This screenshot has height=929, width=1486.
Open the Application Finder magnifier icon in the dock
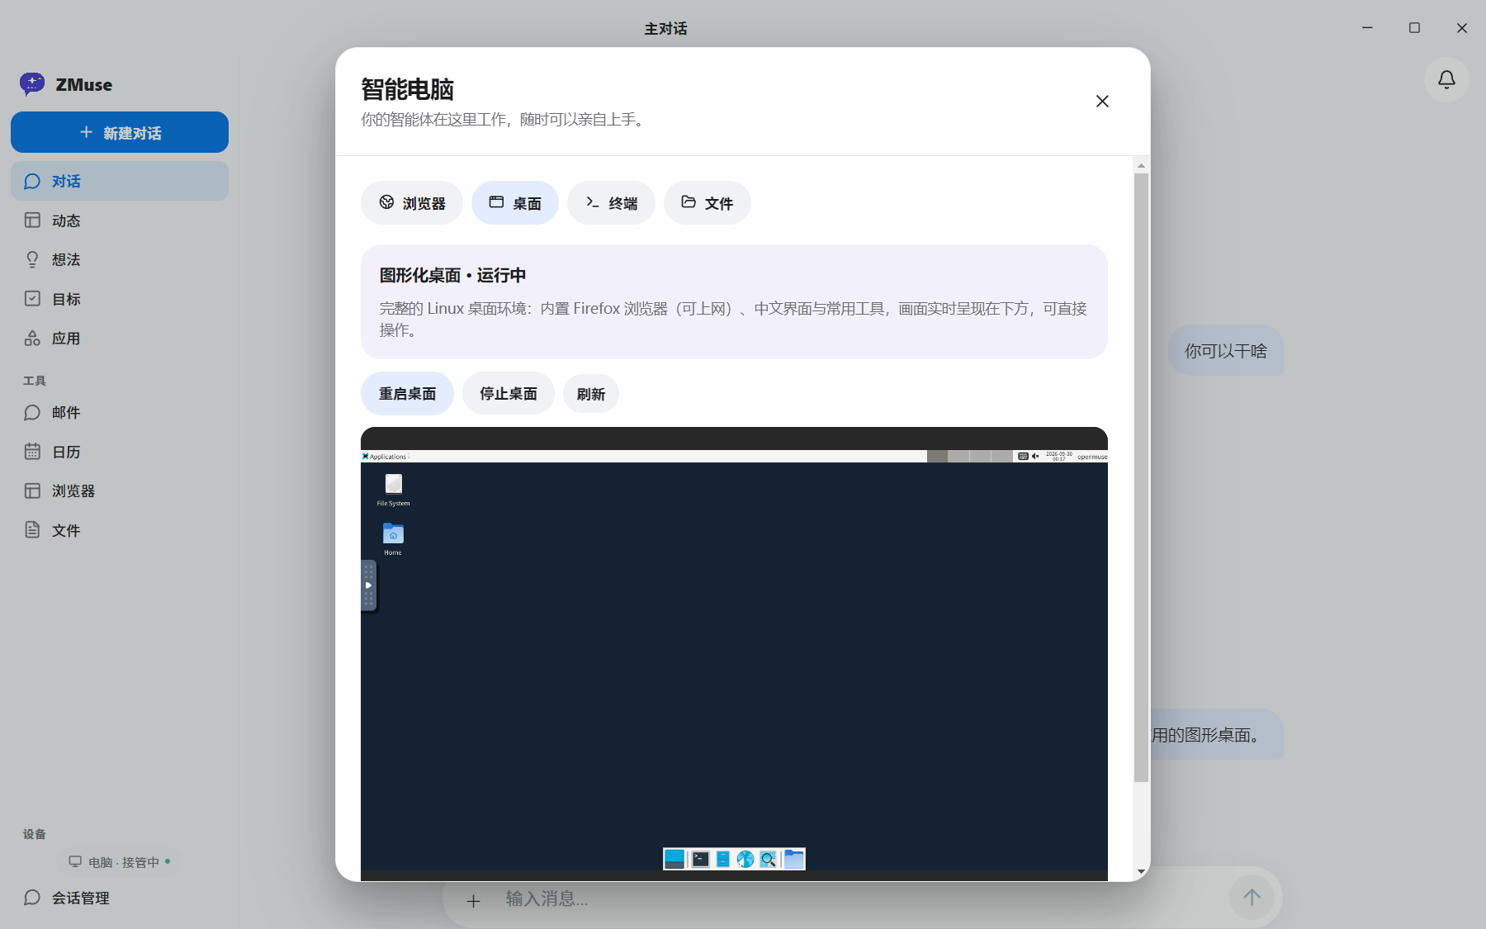[x=769, y=860]
